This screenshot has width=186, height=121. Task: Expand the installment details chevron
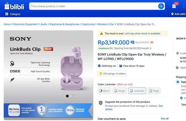tap(150, 48)
